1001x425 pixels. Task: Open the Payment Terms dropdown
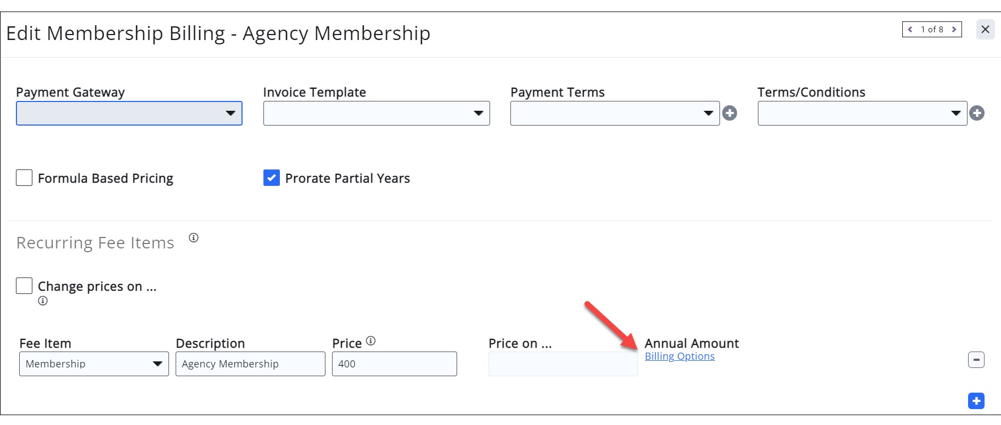(615, 114)
